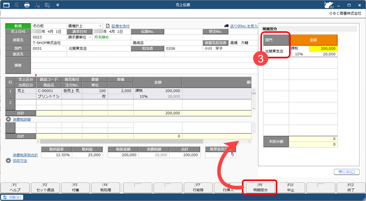Click the 高崎店 branch name
Image resolution: width=366 pixels, height=201 pixels.
138,43
